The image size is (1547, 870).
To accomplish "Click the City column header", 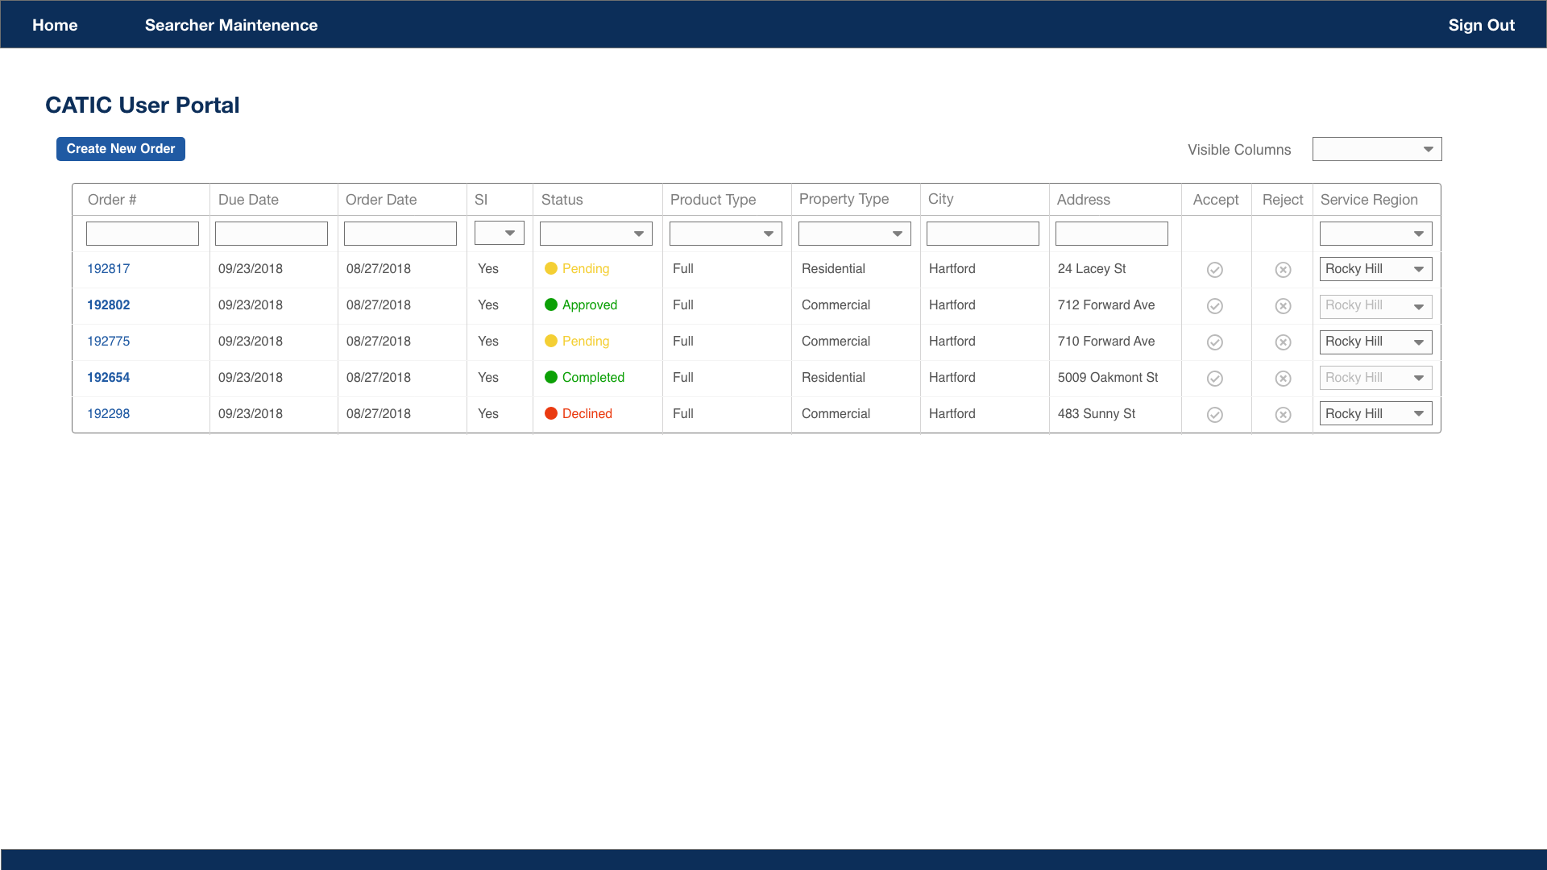I will (x=940, y=199).
